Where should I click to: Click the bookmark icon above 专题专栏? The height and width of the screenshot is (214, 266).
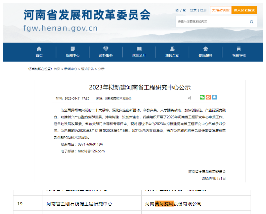tap(239, 49)
